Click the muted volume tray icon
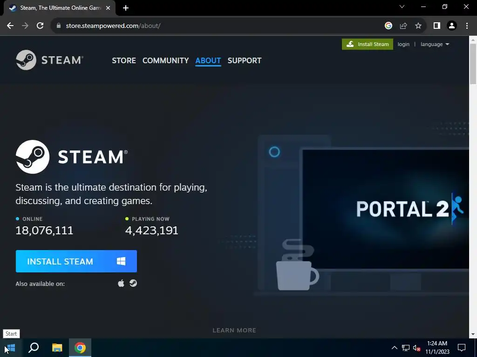477x357 pixels. pos(417,348)
